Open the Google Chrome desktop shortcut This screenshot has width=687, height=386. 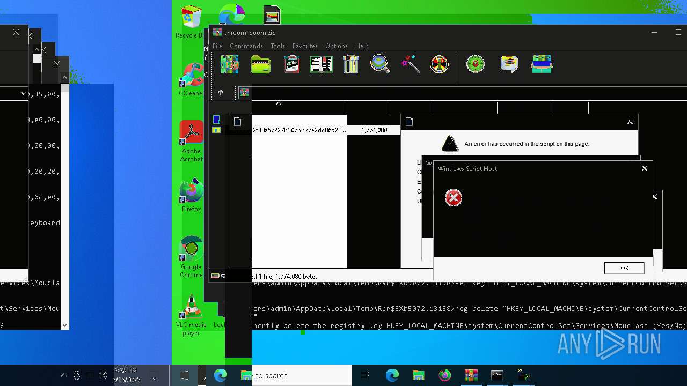tap(191, 257)
